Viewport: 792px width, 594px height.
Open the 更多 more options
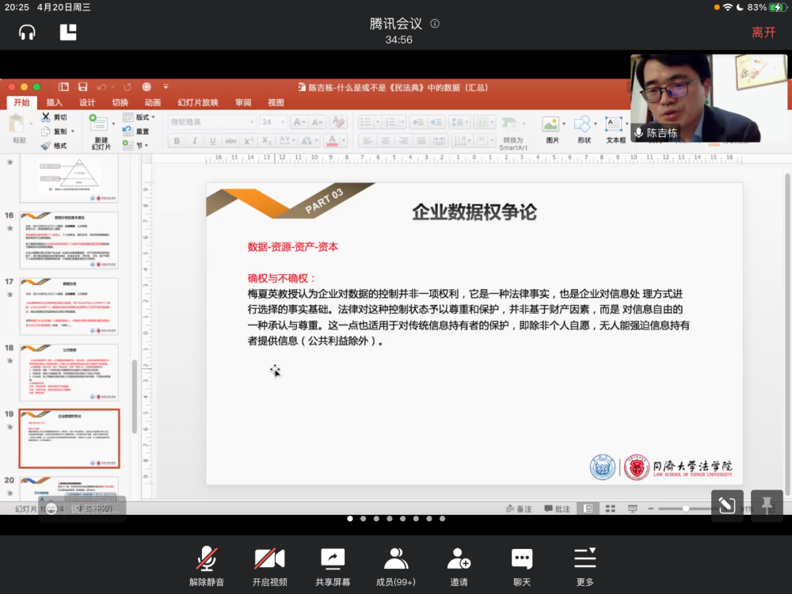click(x=585, y=567)
